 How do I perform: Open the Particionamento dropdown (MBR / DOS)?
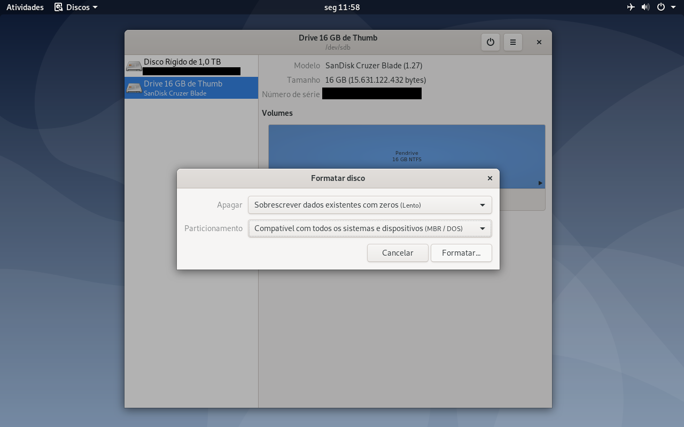pos(370,228)
